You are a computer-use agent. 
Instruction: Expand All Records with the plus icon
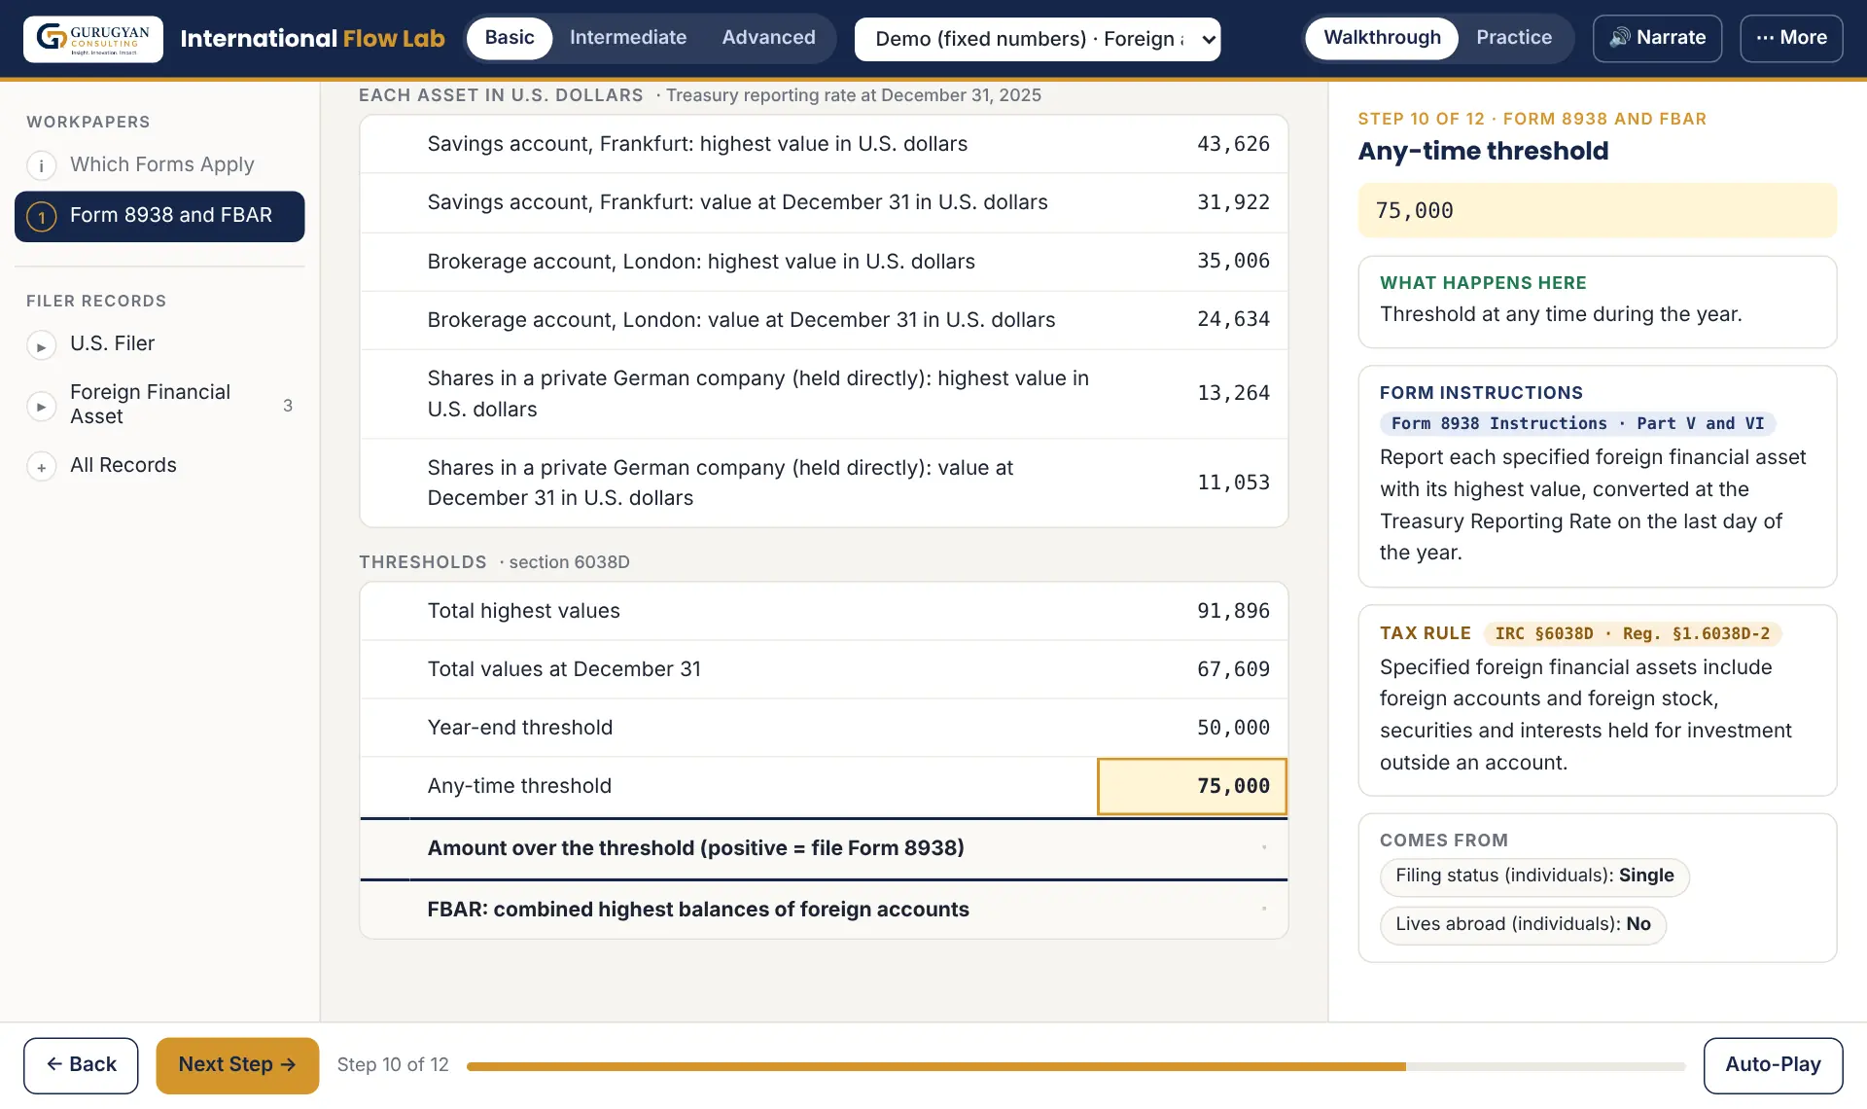pos(41,467)
